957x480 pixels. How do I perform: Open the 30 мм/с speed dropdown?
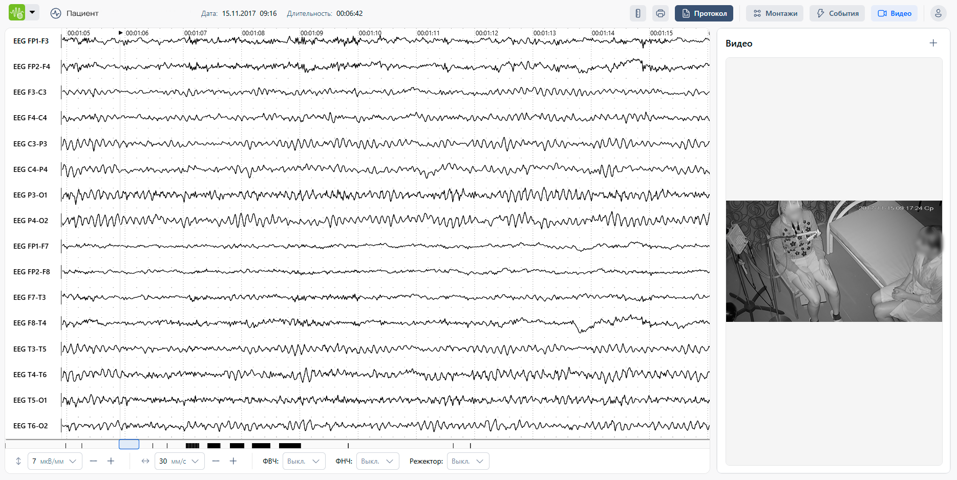click(x=179, y=461)
